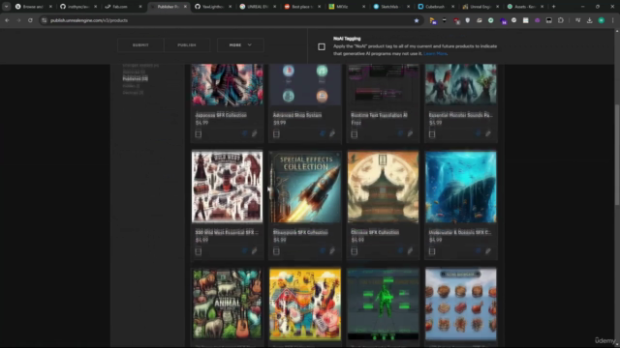This screenshot has height=348, width=620.
Task: Bookmark this page with the star icon
Action: point(417,20)
